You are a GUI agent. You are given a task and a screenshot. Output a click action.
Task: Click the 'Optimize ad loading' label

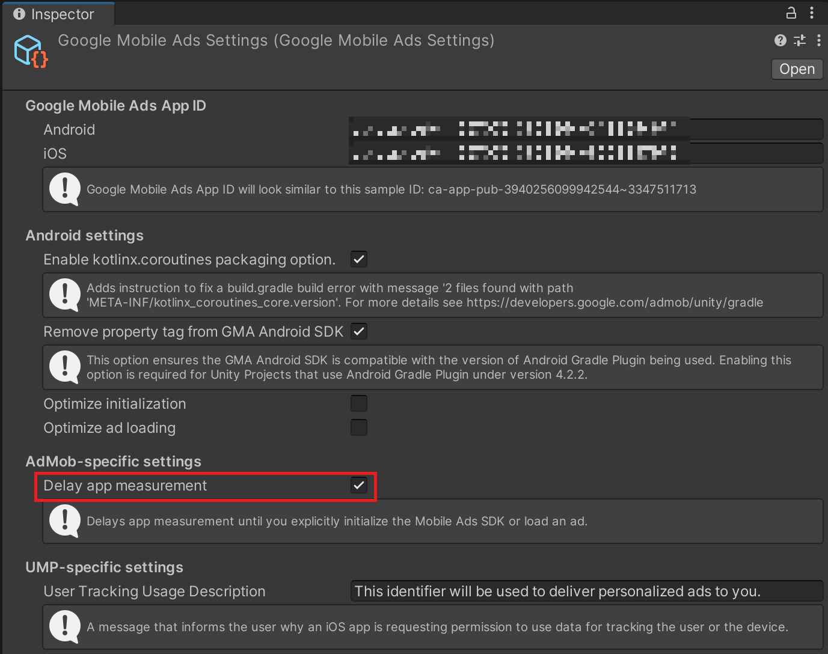pyautogui.click(x=109, y=428)
